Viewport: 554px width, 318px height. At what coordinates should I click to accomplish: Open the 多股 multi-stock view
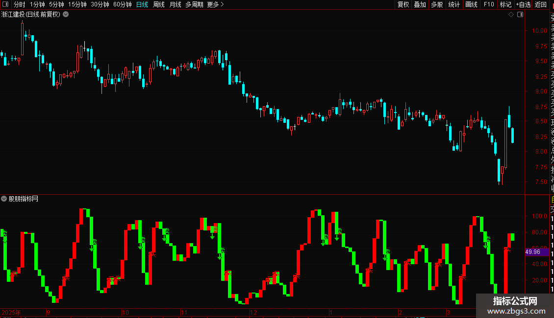[437, 4]
